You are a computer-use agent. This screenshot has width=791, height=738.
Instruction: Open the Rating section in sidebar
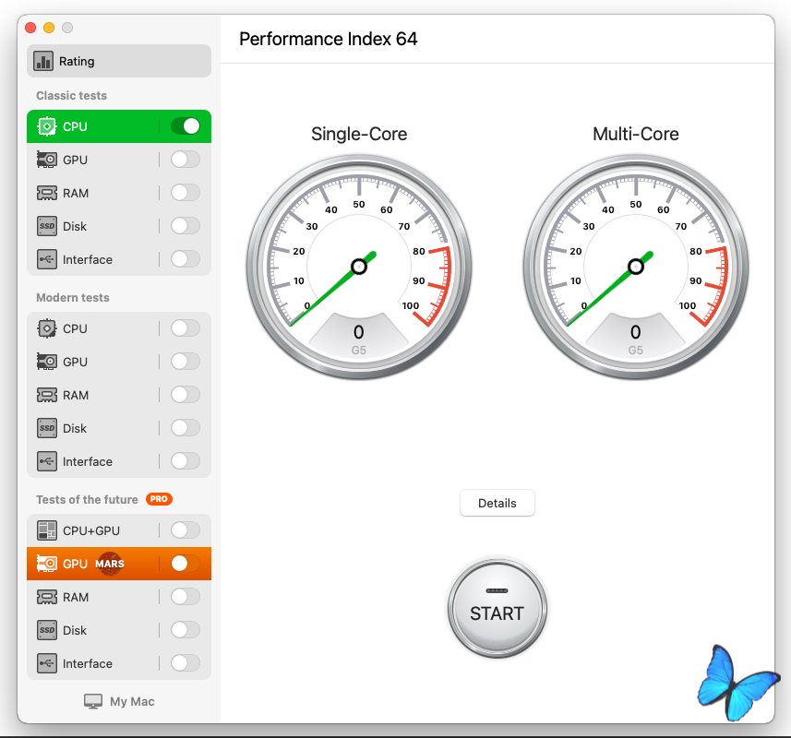point(118,62)
